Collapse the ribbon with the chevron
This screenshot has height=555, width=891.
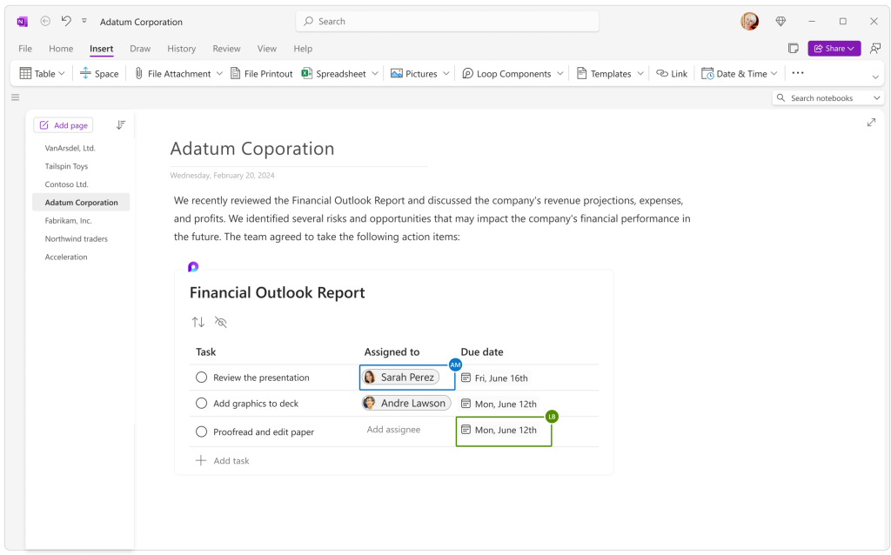pyautogui.click(x=875, y=77)
